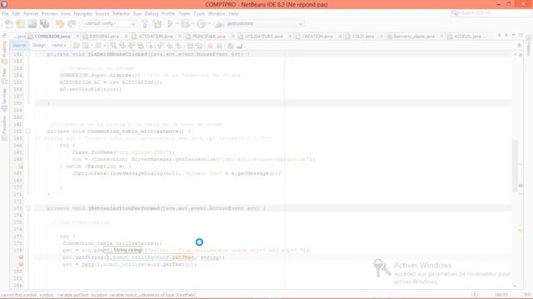Click the tab strip's left scroll arrow
Screen dimensions: 533x299
(499, 35)
